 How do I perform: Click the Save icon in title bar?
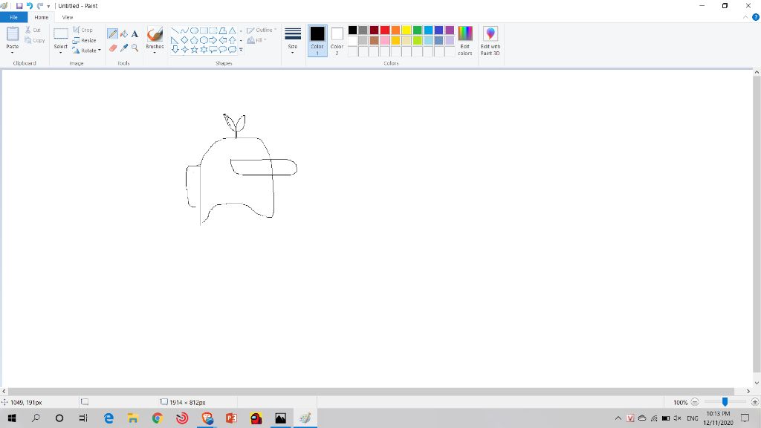tap(19, 6)
